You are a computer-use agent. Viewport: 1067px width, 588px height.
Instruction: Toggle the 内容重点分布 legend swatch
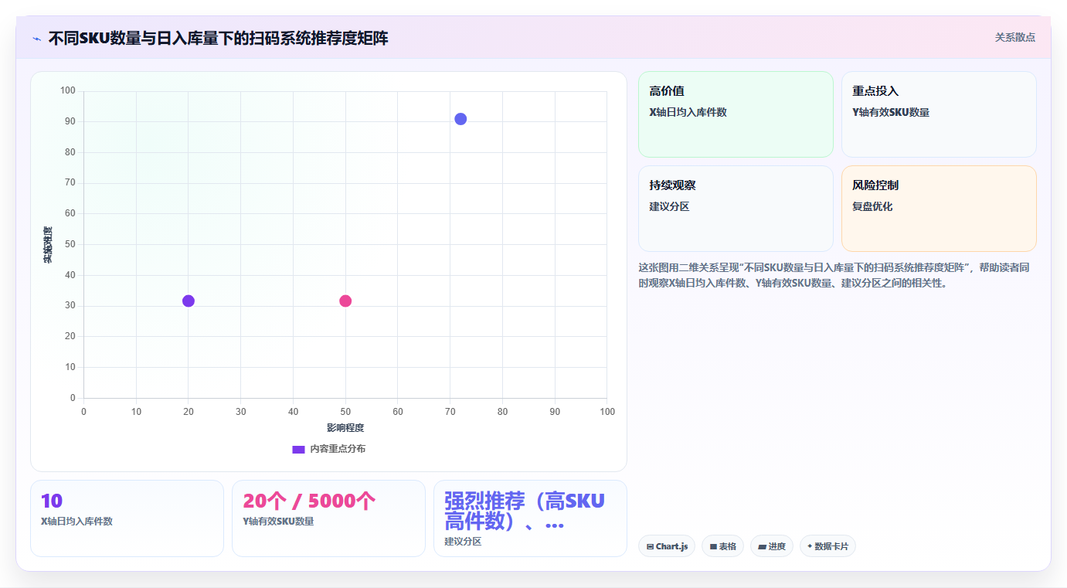(x=298, y=449)
